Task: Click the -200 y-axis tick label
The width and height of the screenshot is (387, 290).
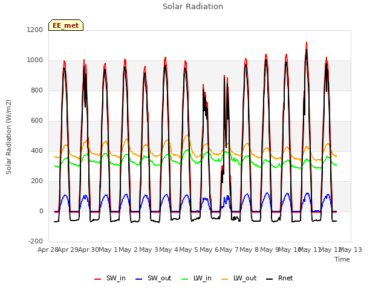Action: (36, 241)
